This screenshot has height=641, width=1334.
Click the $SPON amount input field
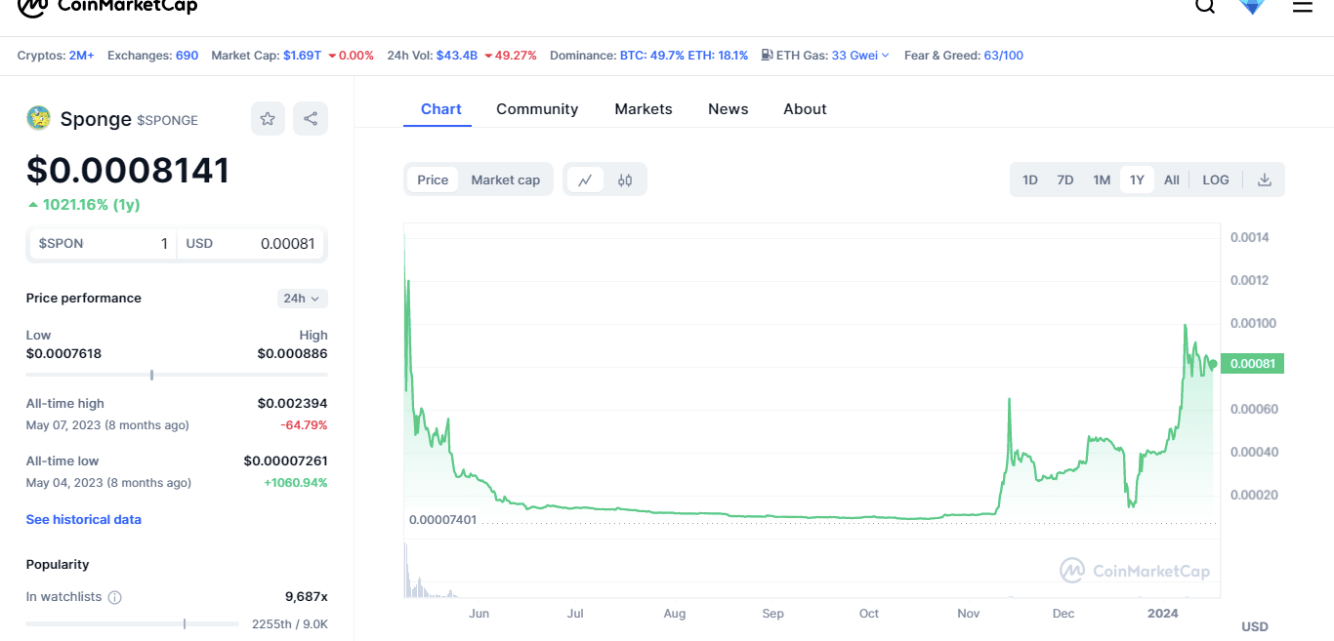(104, 244)
